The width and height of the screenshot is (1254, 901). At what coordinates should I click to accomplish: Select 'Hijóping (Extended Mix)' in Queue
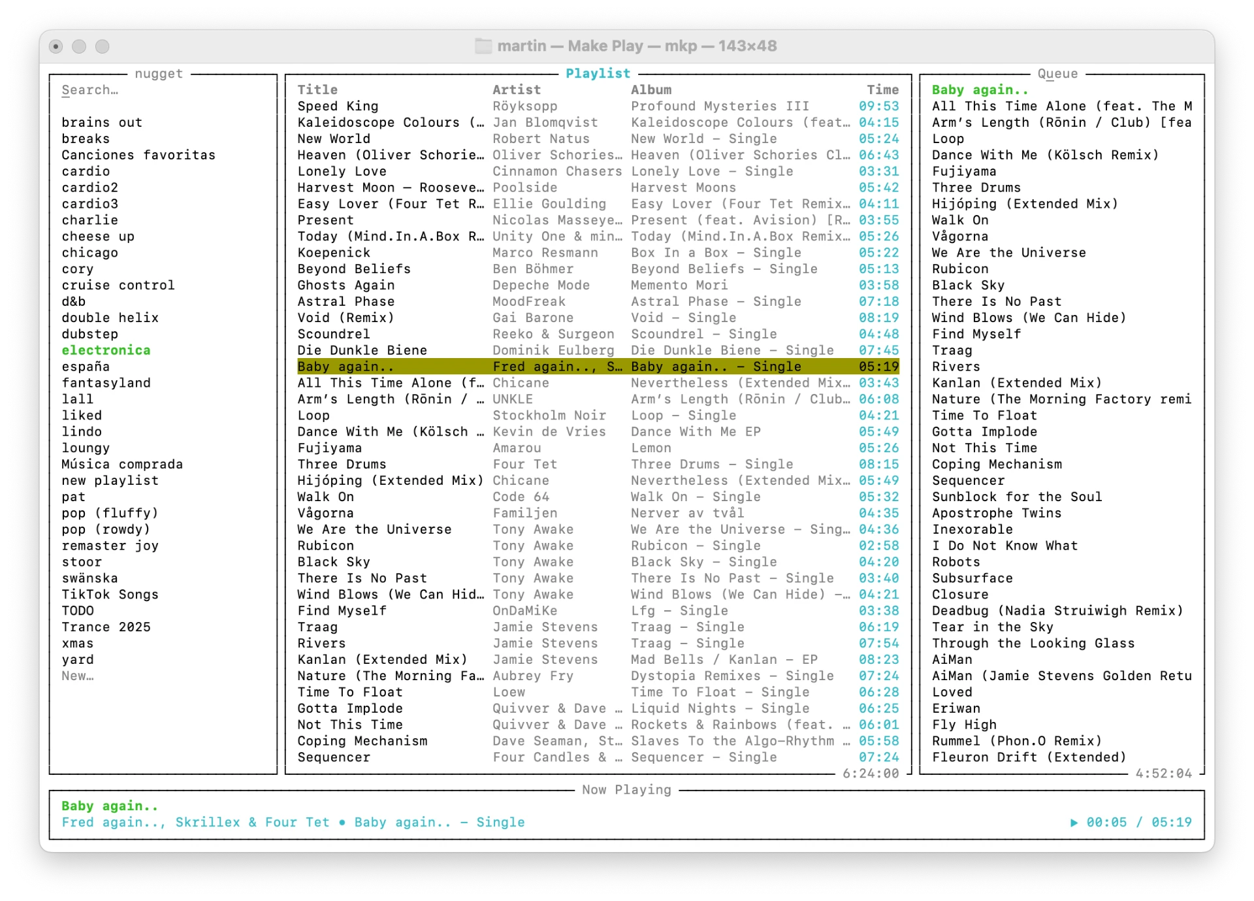point(1025,204)
